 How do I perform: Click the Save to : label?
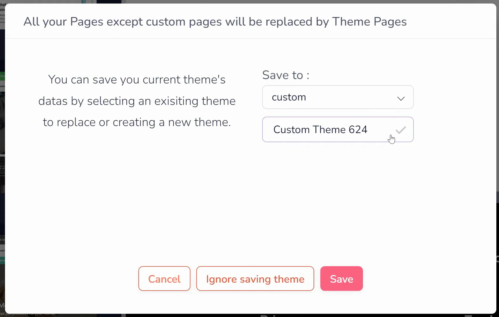[x=286, y=75]
